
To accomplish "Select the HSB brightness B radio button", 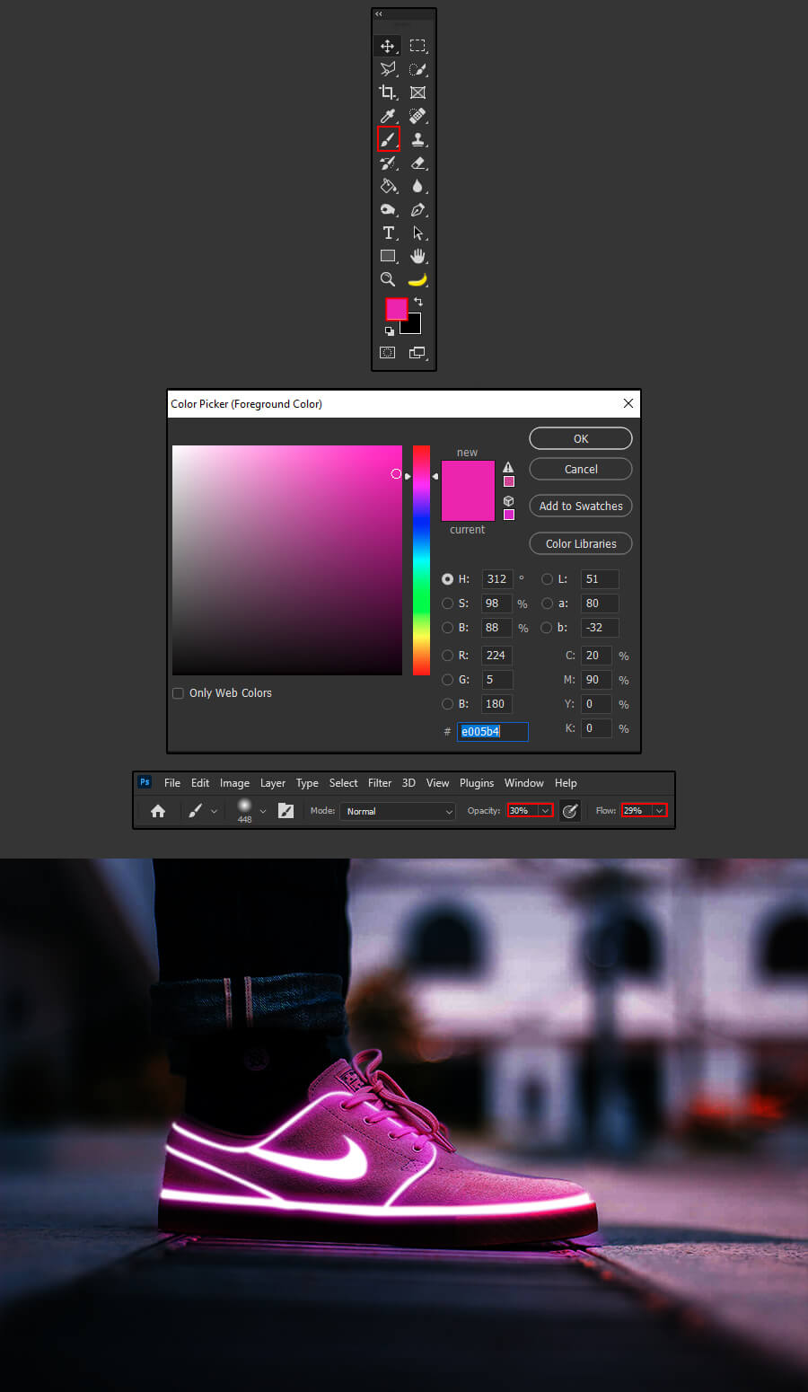I will (x=447, y=628).
